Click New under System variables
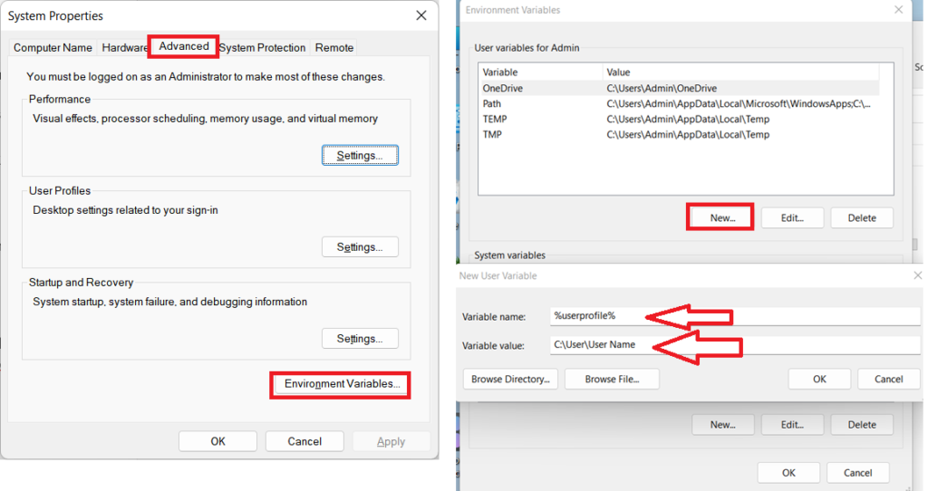The height and width of the screenshot is (491, 928). 722,425
